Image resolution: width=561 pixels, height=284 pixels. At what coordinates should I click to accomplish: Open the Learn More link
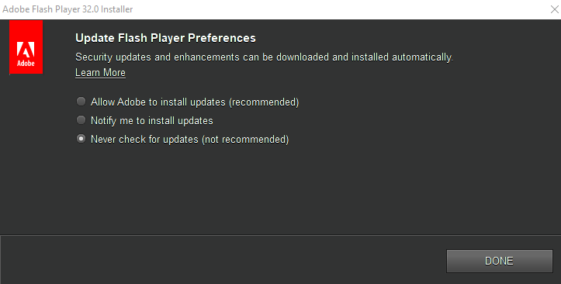[100, 73]
